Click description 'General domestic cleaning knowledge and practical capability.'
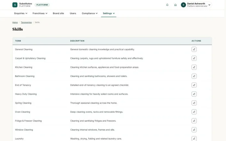The width and height of the screenshot is (226, 141). click(102, 49)
